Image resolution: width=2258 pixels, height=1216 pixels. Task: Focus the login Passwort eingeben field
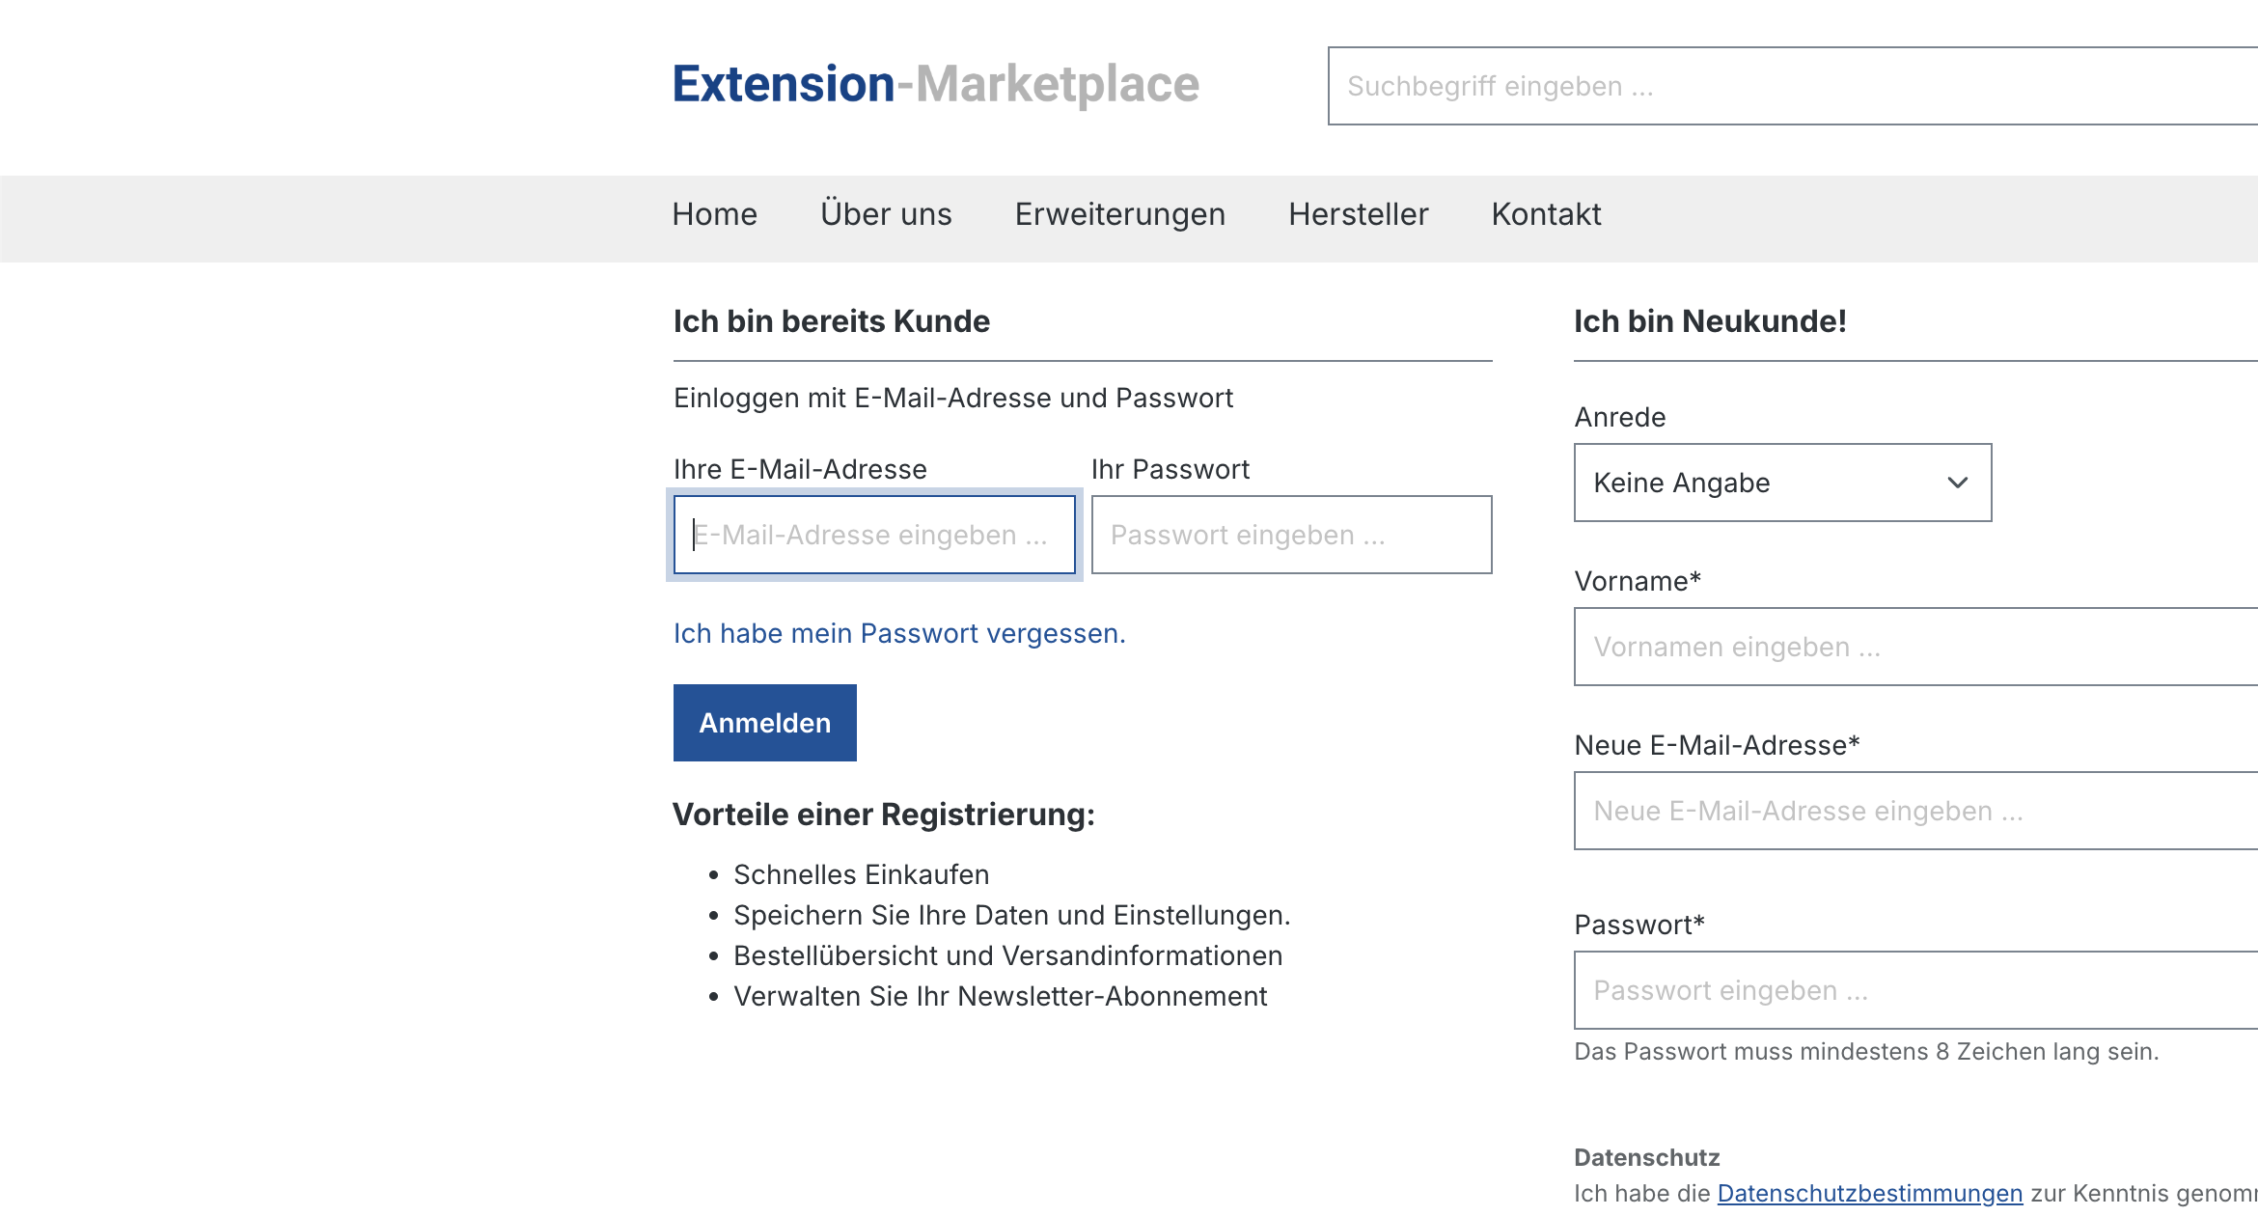tap(1290, 535)
